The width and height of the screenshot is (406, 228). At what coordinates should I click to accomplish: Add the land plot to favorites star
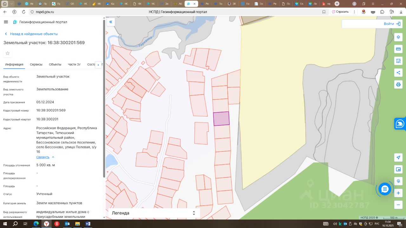tap(8, 53)
